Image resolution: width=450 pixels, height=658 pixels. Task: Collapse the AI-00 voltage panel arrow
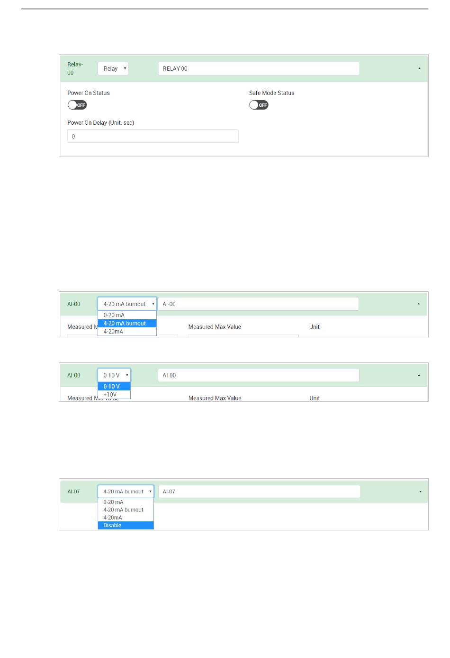click(x=419, y=375)
